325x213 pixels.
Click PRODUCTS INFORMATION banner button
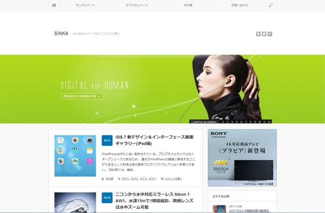pos(82,96)
